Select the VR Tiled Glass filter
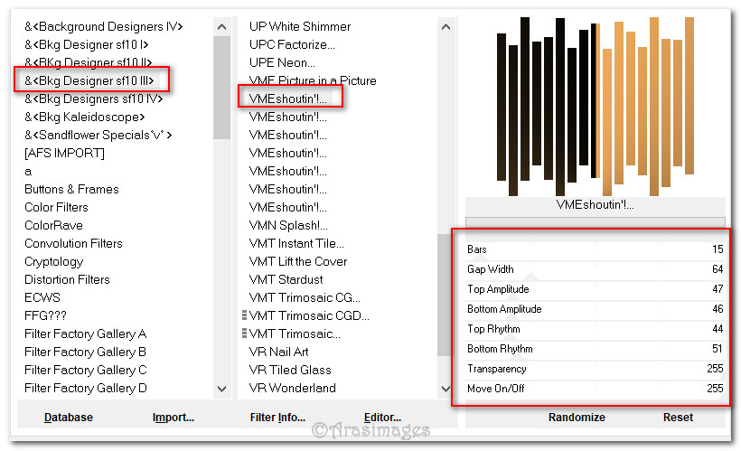Viewport: 741px width, 451px height. [x=290, y=370]
